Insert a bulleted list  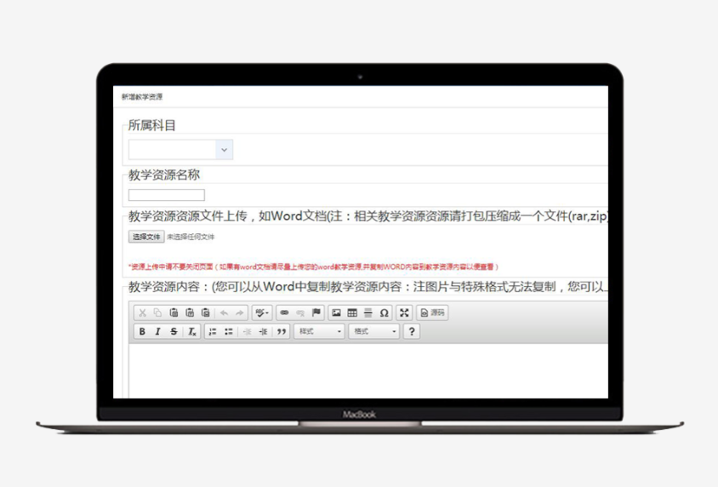tap(228, 332)
